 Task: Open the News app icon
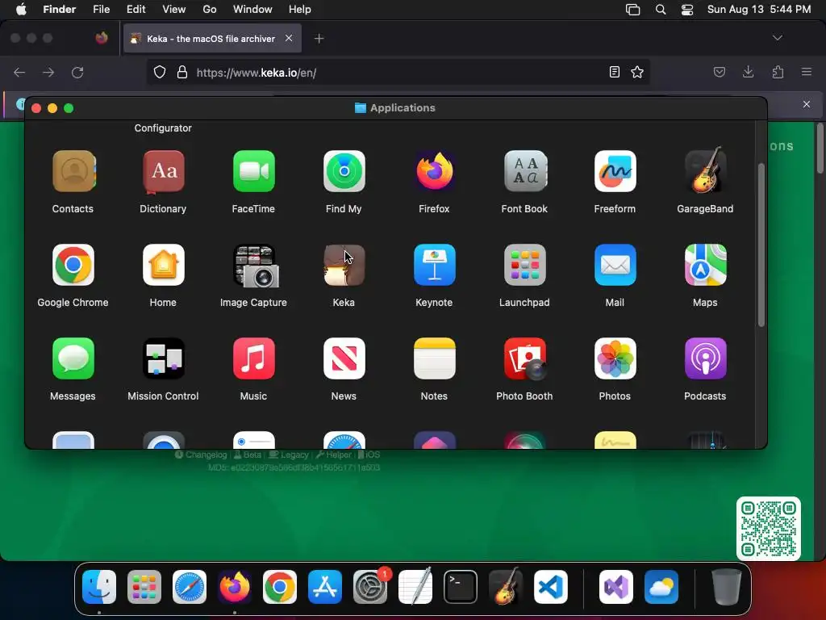[x=344, y=359]
